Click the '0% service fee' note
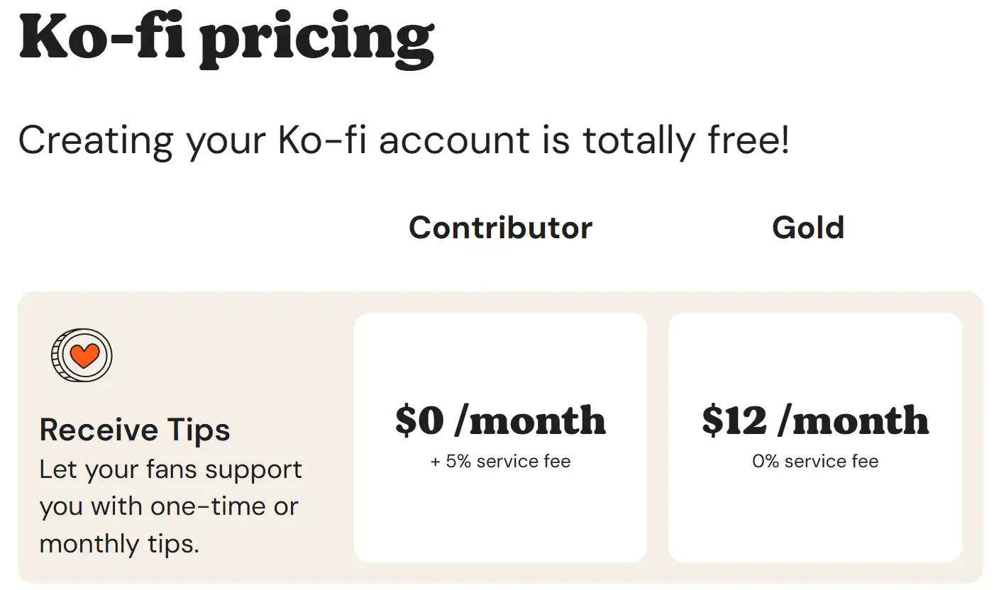This screenshot has width=994, height=590. coord(815,462)
